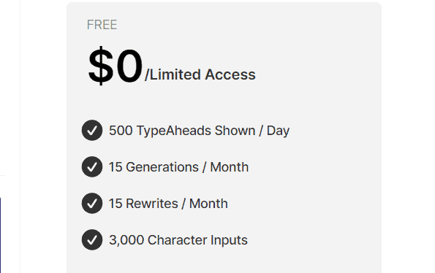Click the word "Rewrites" in the third feature
Viewport: 435px width, 273px height.
click(152, 204)
